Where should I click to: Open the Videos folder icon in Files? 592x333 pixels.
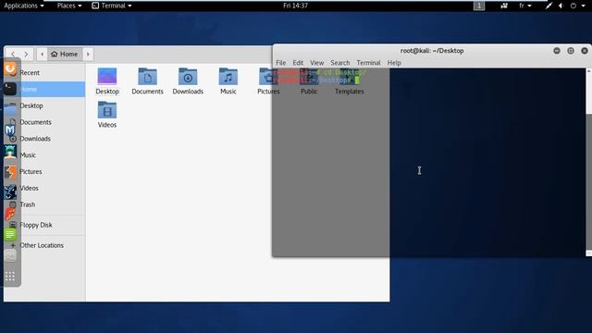107,110
